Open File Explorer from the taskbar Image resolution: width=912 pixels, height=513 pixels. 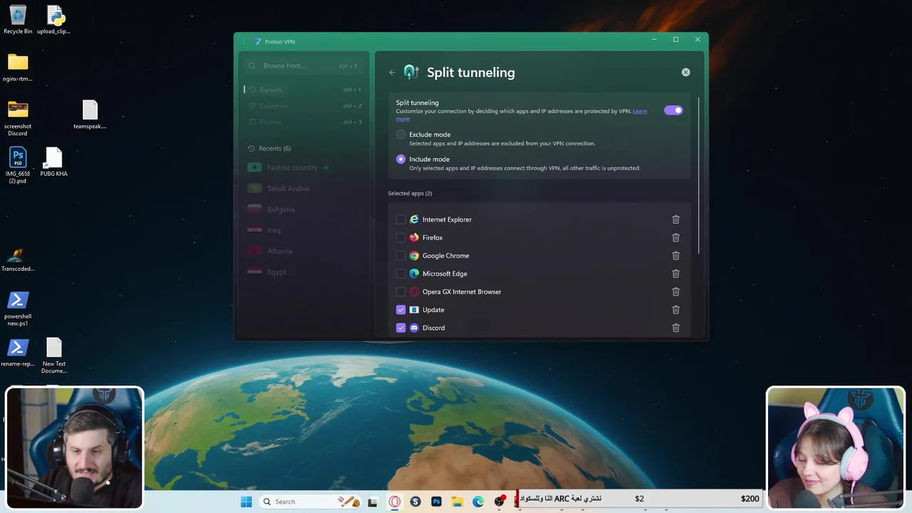coord(457,502)
